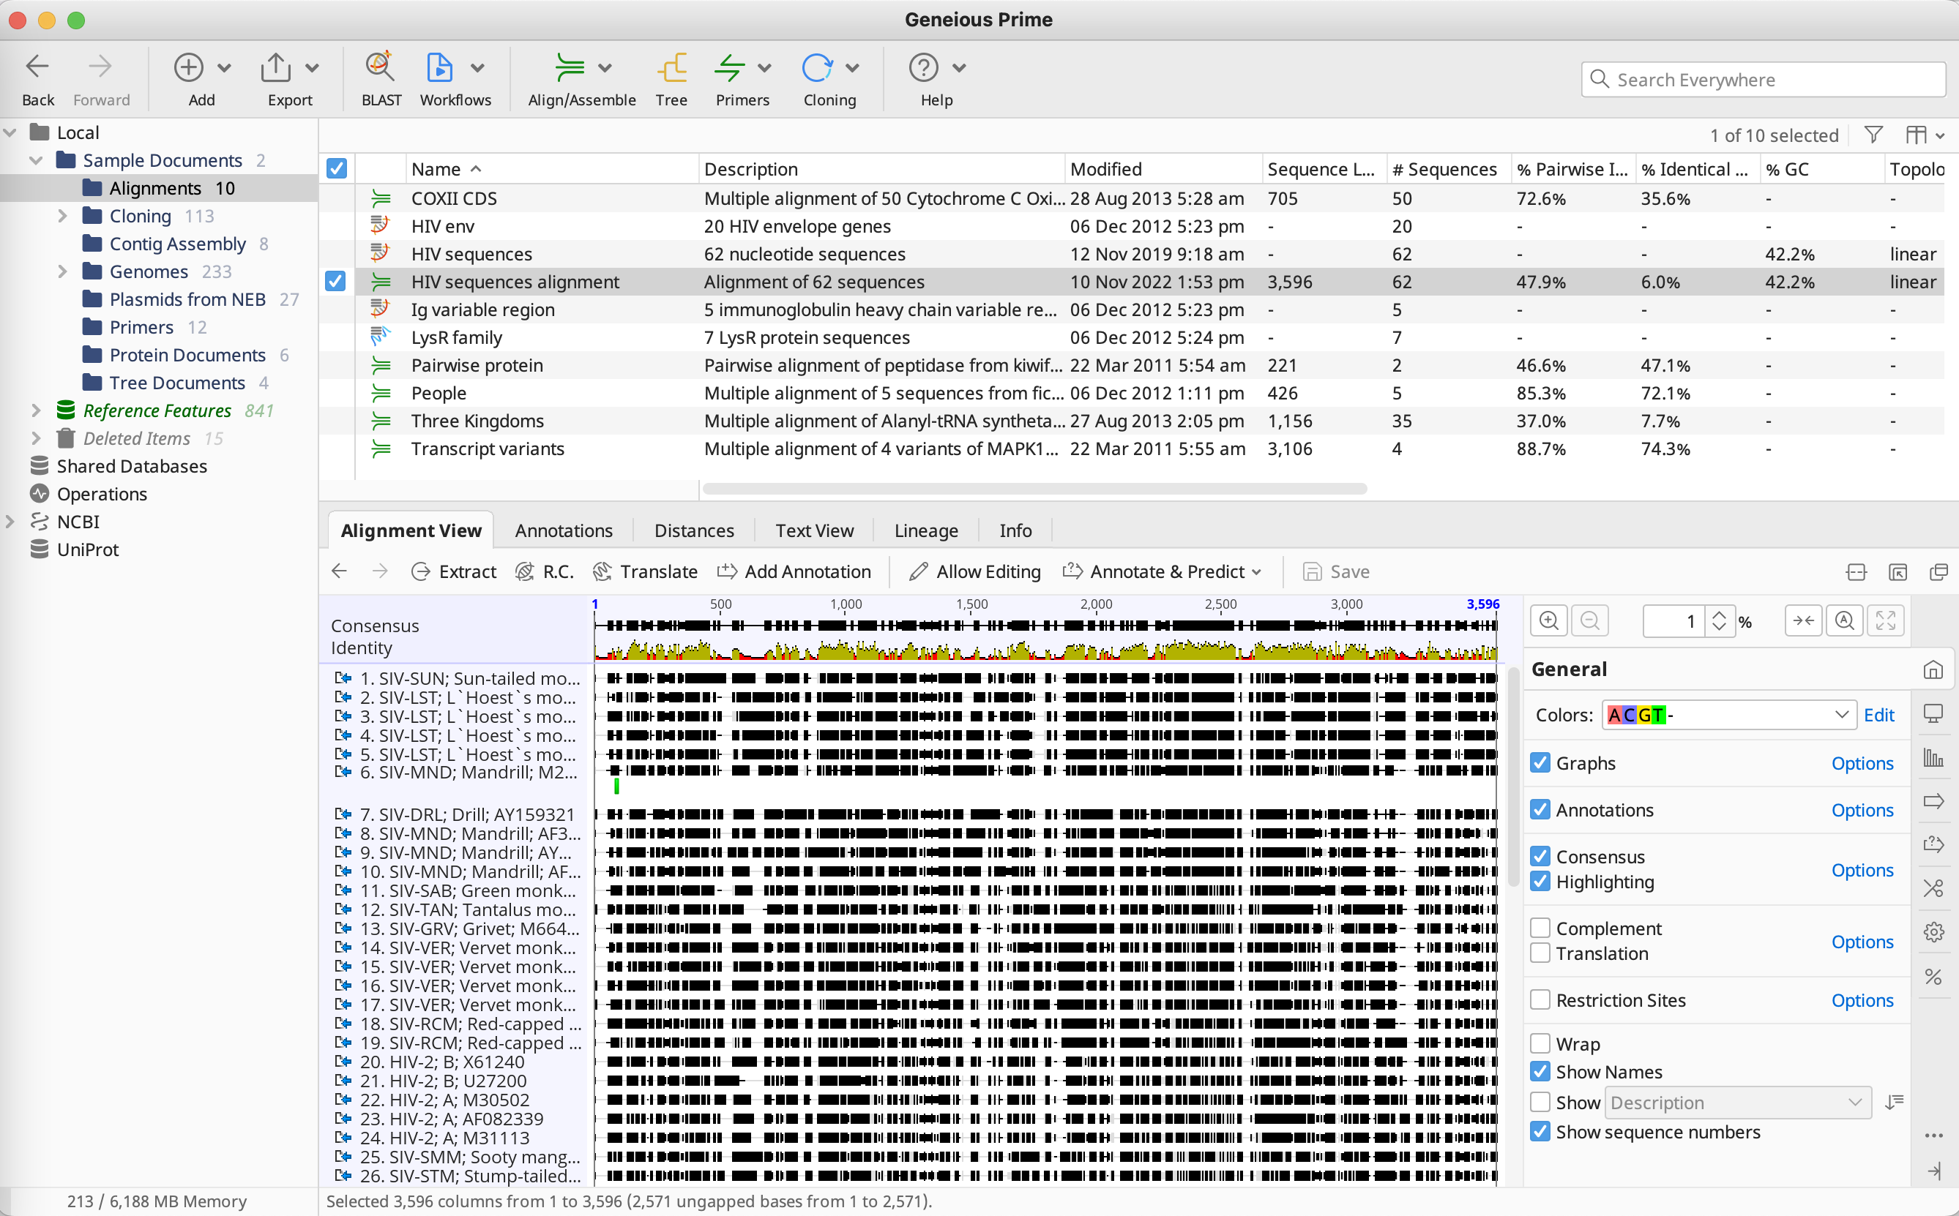Open the Text View tab

click(x=814, y=530)
